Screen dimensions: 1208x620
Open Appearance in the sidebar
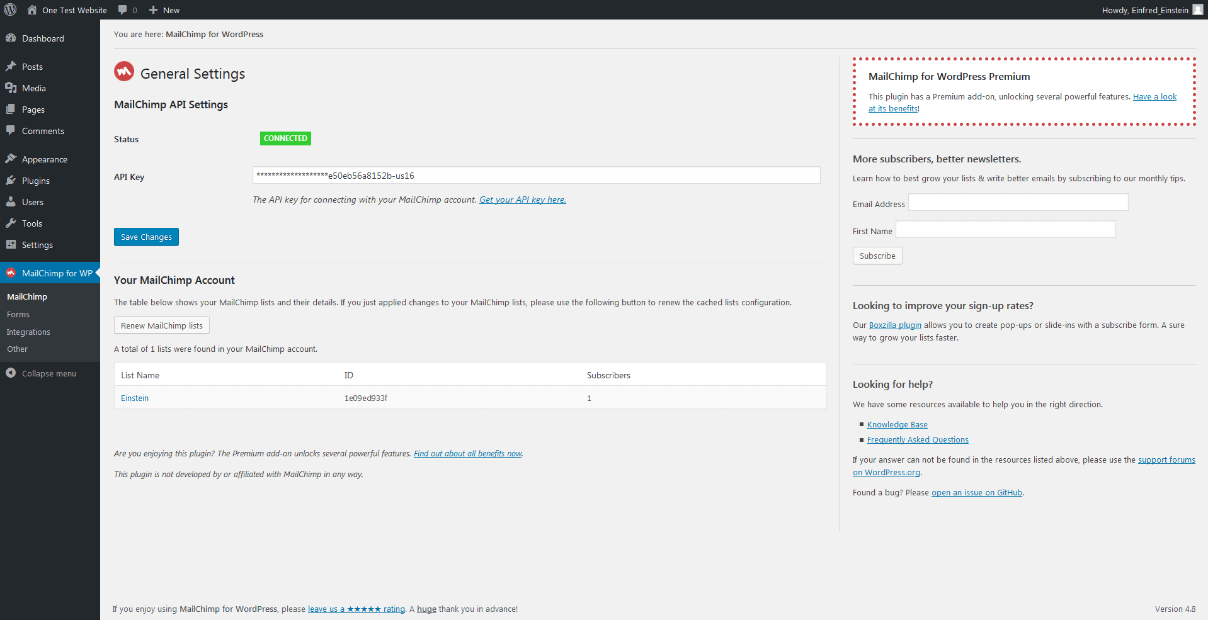click(x=44, y=159)
